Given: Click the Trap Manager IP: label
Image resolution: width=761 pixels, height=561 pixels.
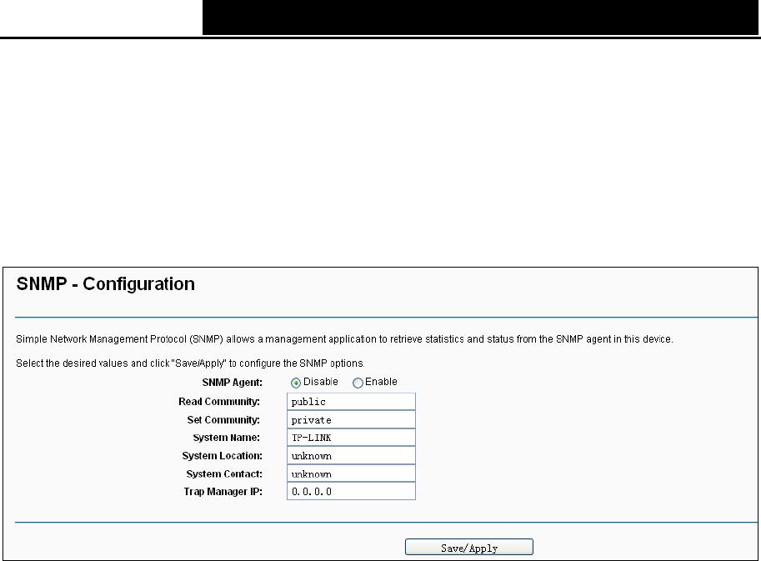Looking at the screenshot, I should [x=223, y=492].
